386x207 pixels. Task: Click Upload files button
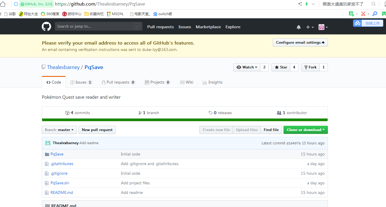247,130
